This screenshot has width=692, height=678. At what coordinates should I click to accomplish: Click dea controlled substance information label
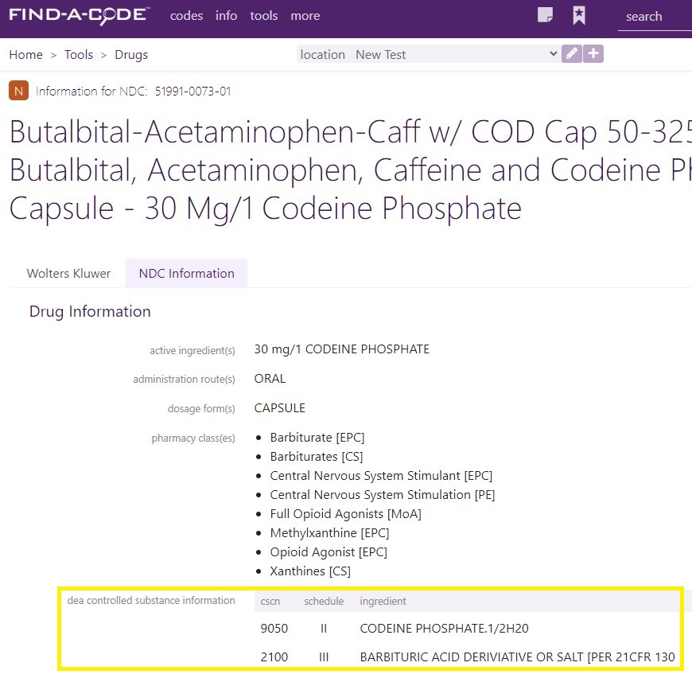pyautogui.click(x=151, y=600)
